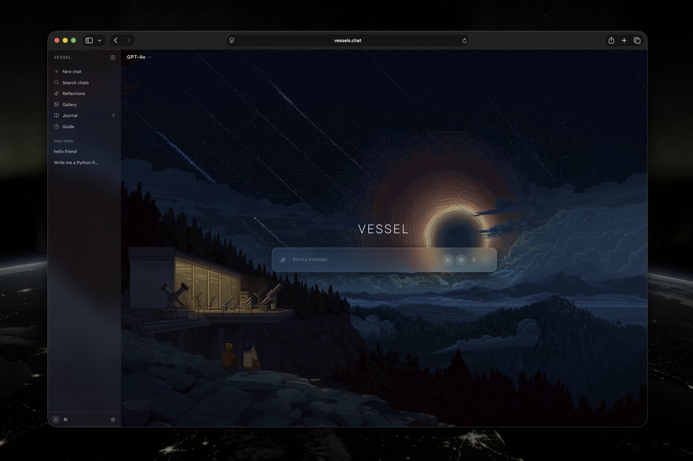Image resolution: width=693 pixels, height=461 pixels.
Task: Click the Journal count badge 6
Action: pyautogui.click(x=113, y=115)
